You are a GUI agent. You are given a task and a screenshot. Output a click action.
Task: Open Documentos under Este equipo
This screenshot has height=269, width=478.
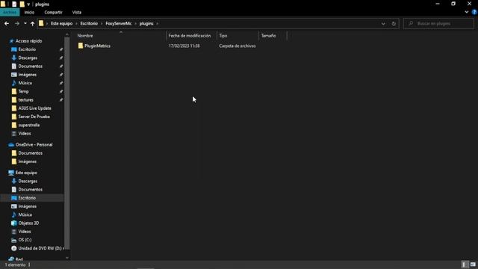point(30,189)
